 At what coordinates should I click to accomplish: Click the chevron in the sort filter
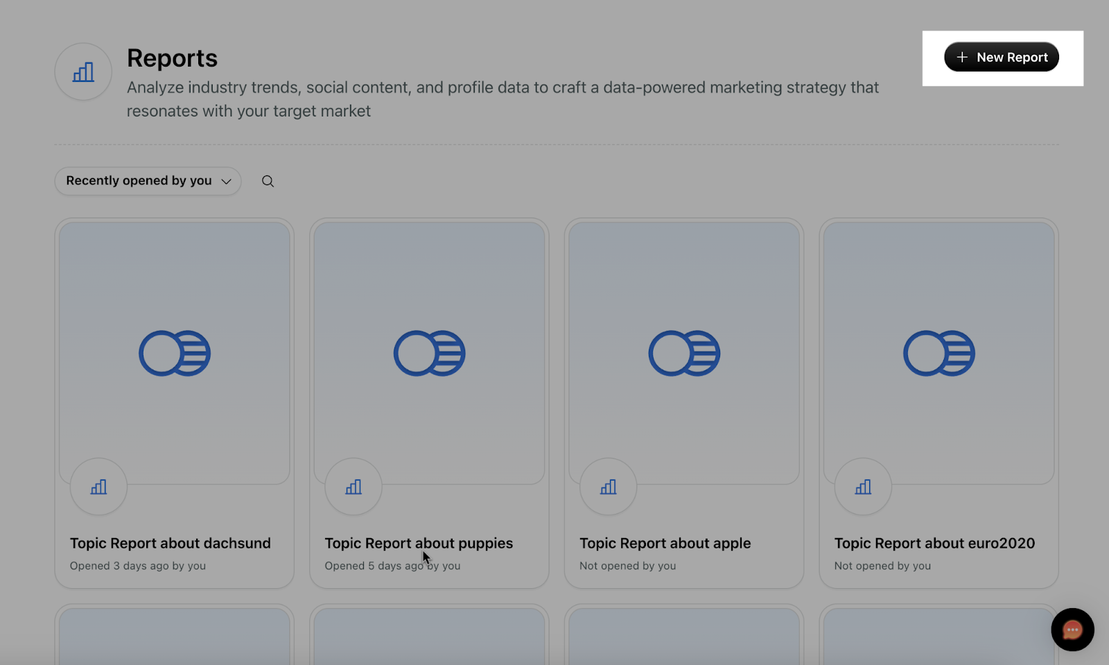[226, 182]
